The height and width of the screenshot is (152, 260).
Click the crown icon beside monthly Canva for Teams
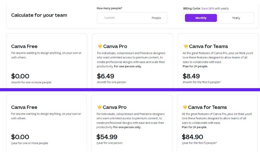coord(186,46)
